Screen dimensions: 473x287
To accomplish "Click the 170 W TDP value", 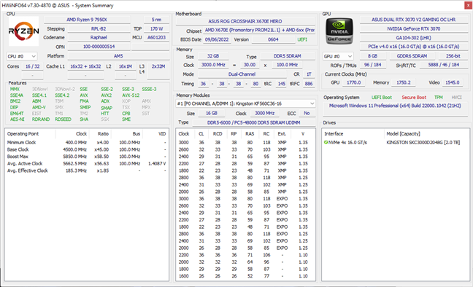I will tap(156, 28).
